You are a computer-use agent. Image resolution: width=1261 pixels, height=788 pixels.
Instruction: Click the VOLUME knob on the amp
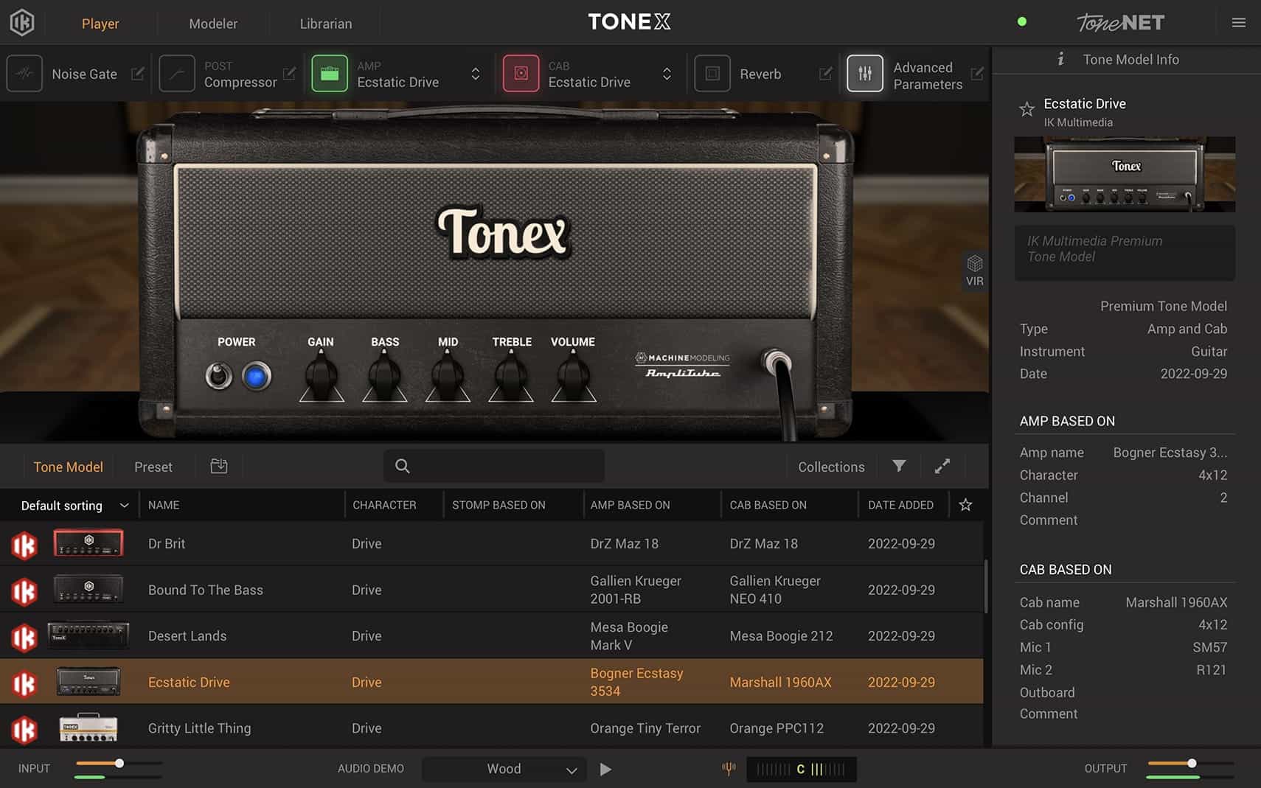[573, 376]
